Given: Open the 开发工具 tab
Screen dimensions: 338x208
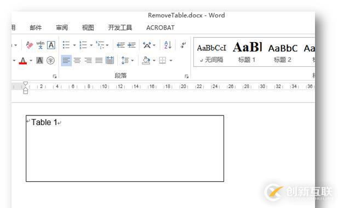Looking at the screenshot, I should point(120,27).
